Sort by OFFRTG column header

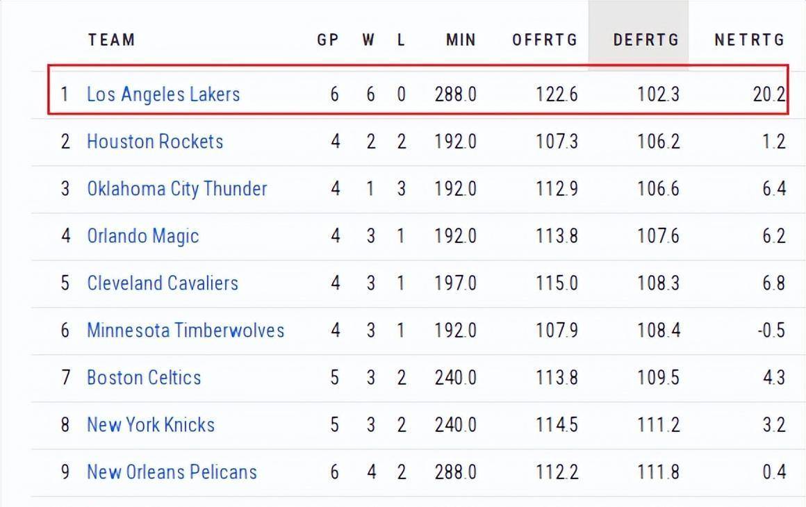tap(545, 40)
